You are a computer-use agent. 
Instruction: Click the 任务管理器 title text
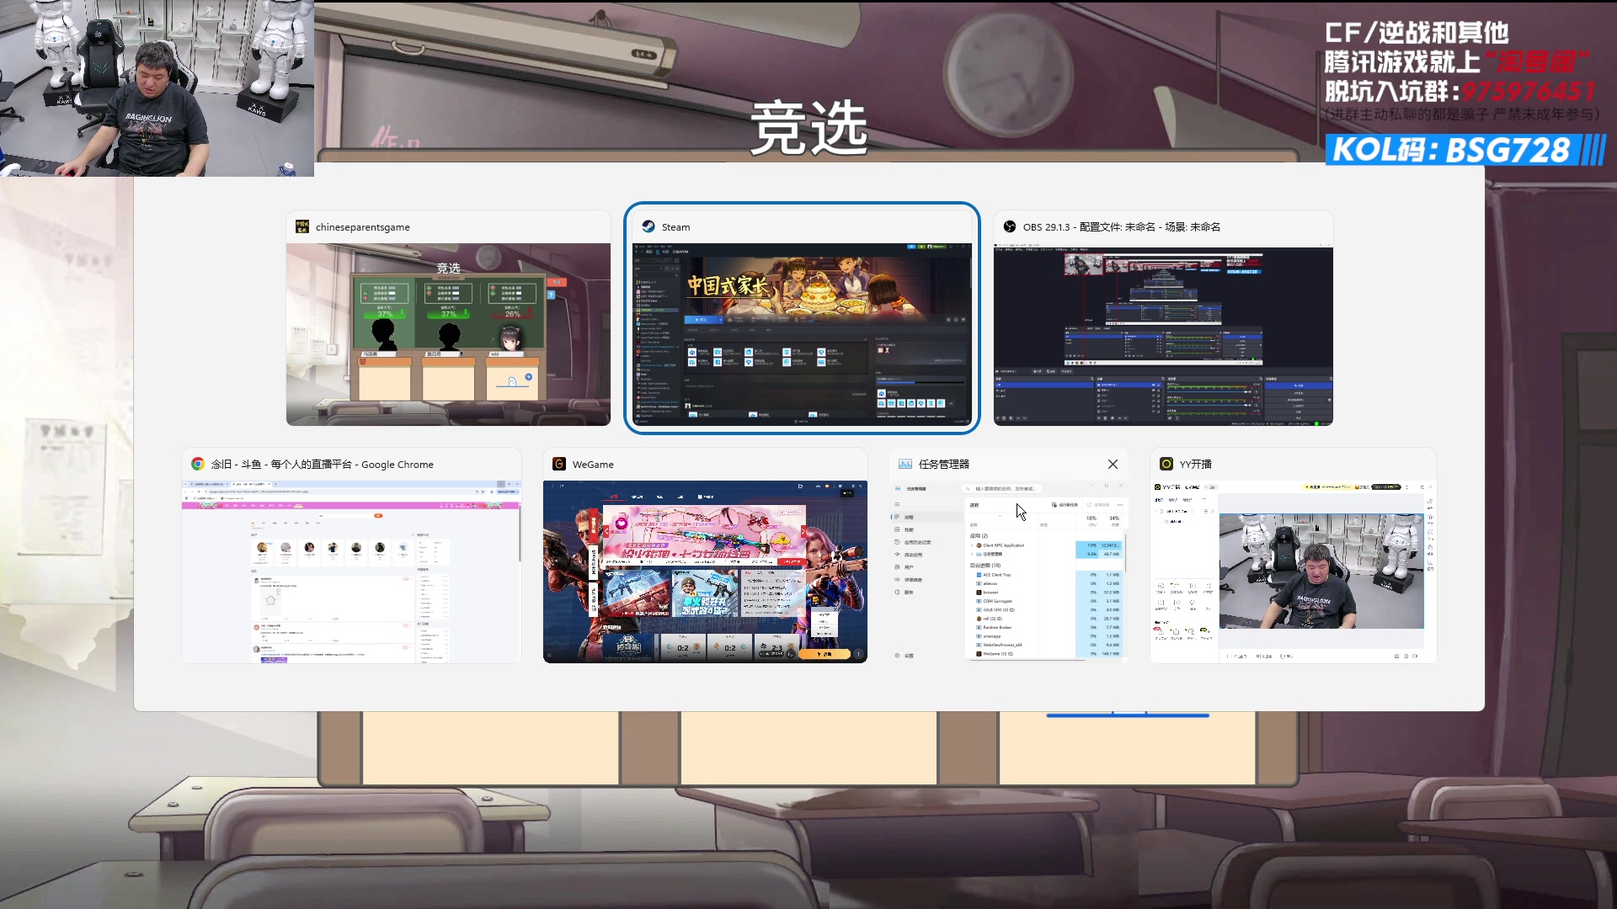point(944,465)
